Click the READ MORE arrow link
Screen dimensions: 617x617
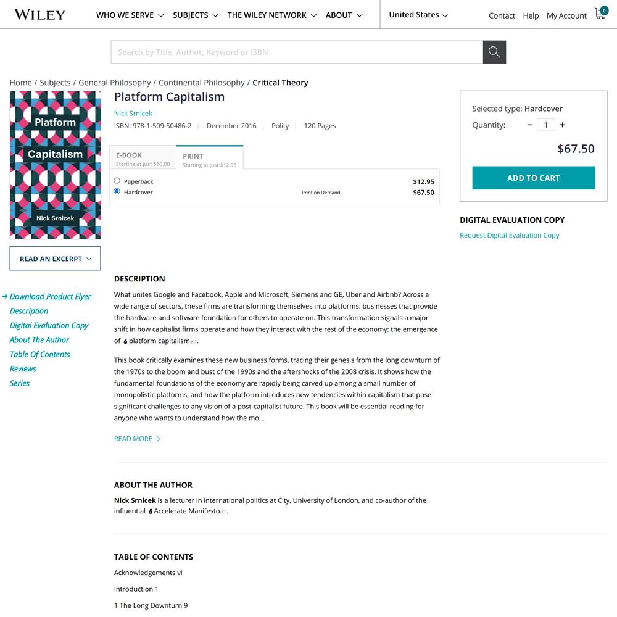tap(137, 439)
